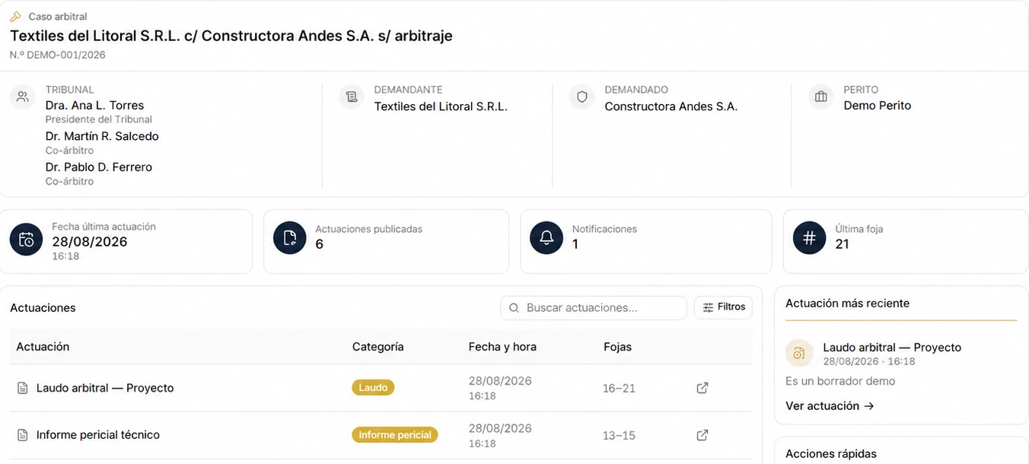The height and width of the screenshot is (464, 1029).
Task: Click the file icon in Actuación más reciente
Action: (799, 353)
